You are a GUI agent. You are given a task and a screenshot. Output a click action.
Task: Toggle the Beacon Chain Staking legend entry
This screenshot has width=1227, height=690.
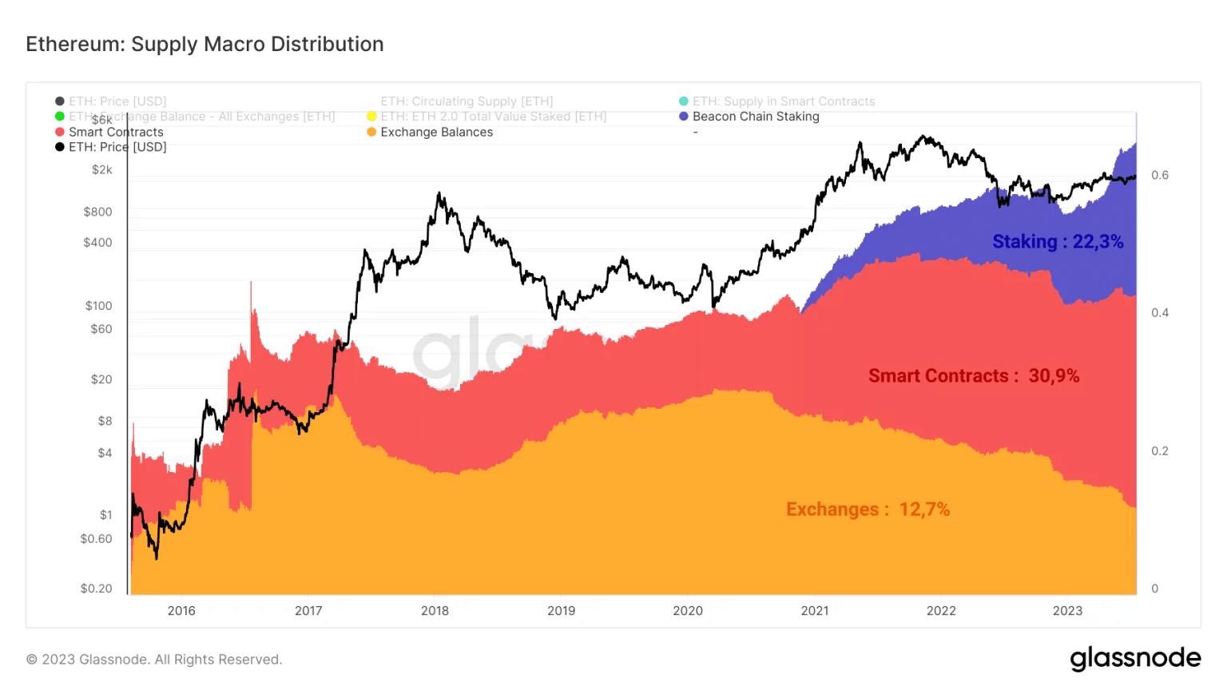point(749,117)
